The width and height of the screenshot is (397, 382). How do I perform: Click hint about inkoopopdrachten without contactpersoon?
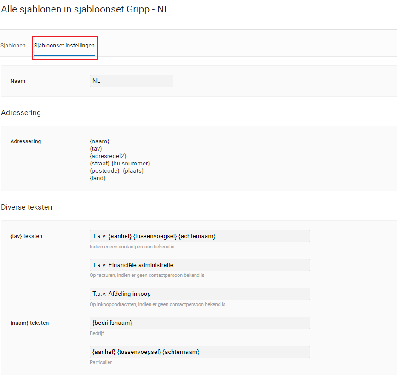tap(157, 304)
